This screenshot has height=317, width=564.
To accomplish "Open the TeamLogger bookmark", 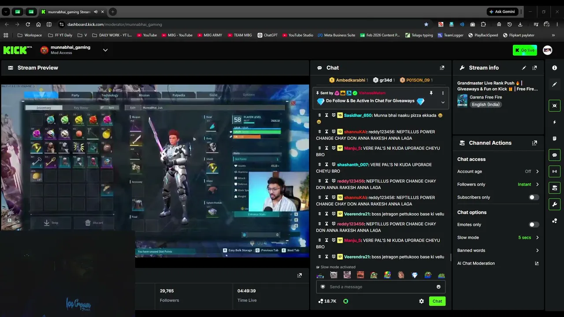I will pyautogui.click(x=450, y=35).
